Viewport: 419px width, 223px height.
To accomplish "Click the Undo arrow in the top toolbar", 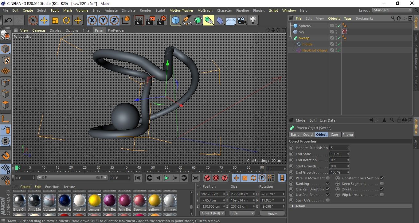I will 8,21.
